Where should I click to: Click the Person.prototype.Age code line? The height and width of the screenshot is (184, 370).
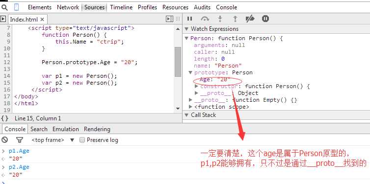pyautogui.click(x=90, y=62)
